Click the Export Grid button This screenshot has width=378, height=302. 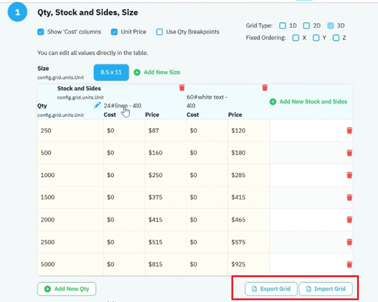[271, 289]
